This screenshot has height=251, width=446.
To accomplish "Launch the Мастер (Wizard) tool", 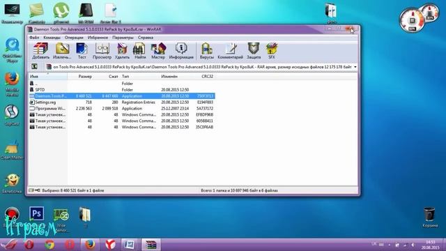I will click(x=158, y=51).
